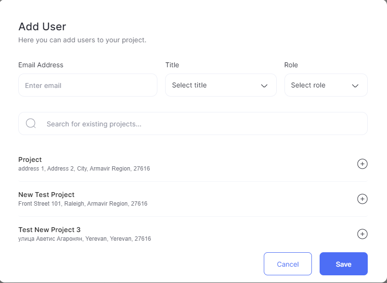This screenshot has width=387, height=283.
Task: Click the Front Street 101 Raleigh address text
Action: pyautogui.click(x=83, y=204)
